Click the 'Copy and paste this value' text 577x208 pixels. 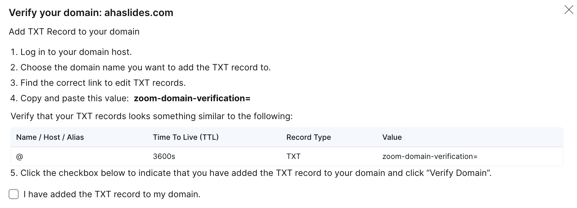click(74, 98)
